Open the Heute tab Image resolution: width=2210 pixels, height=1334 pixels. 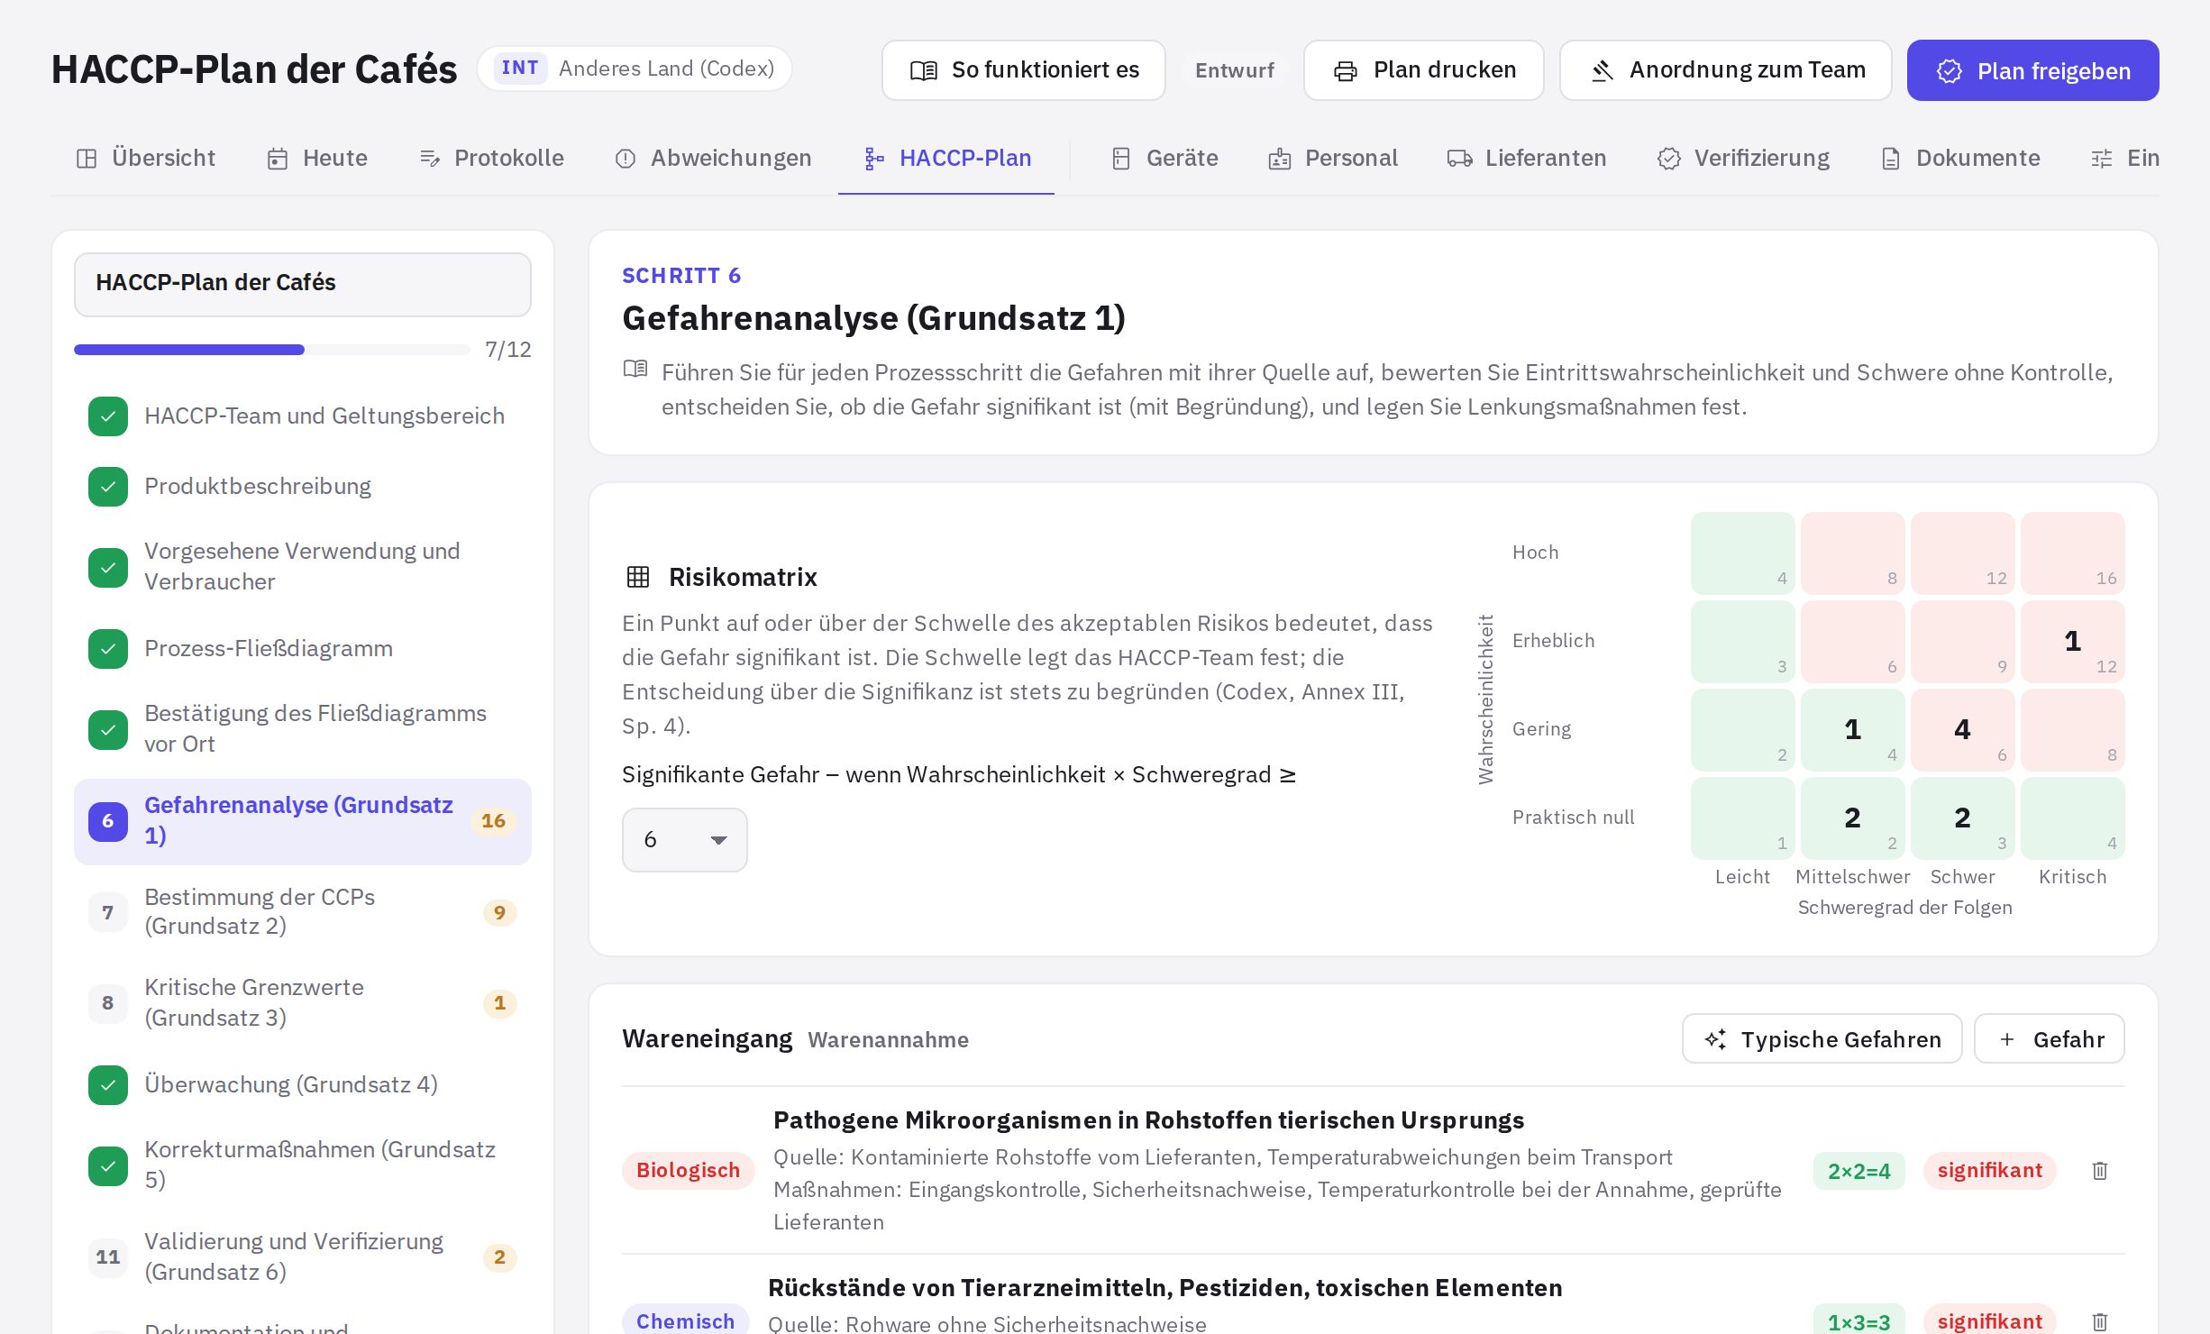pos(317,159)
